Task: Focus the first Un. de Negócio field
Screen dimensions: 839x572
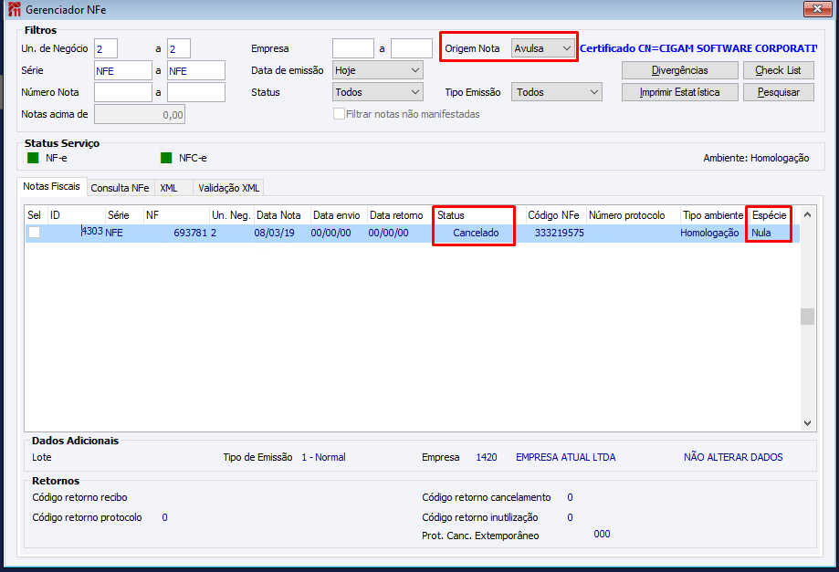Action: (x=106, y=48)
